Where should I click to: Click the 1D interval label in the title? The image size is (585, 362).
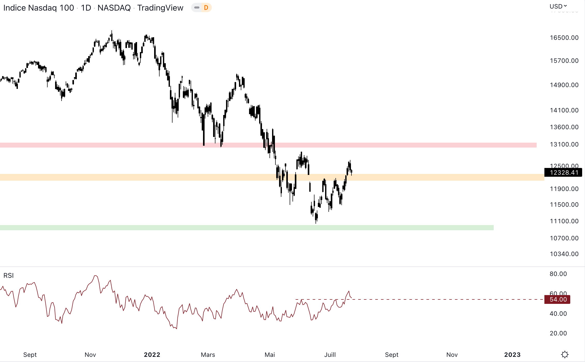86,8
